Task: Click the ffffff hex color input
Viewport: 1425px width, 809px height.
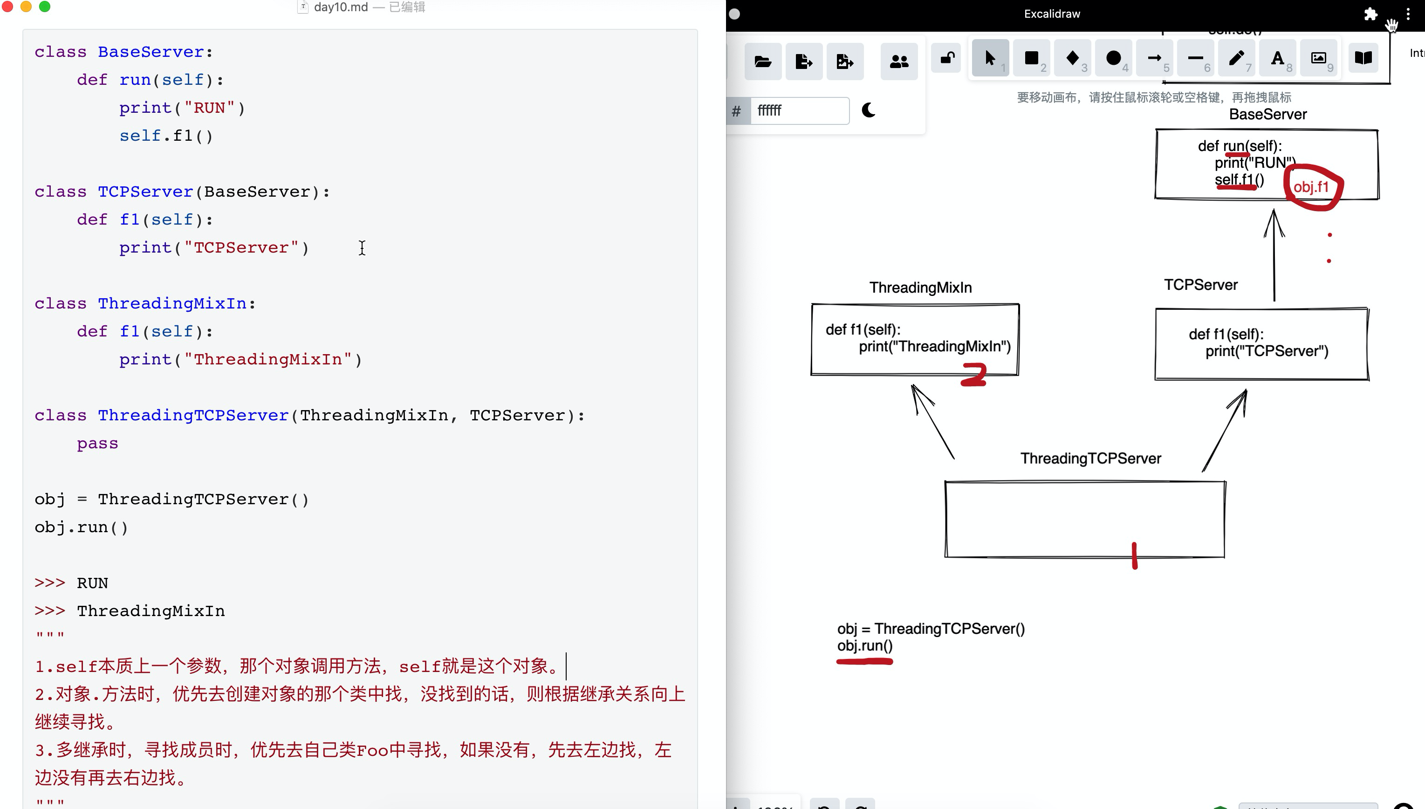Action: pos(799,110)
